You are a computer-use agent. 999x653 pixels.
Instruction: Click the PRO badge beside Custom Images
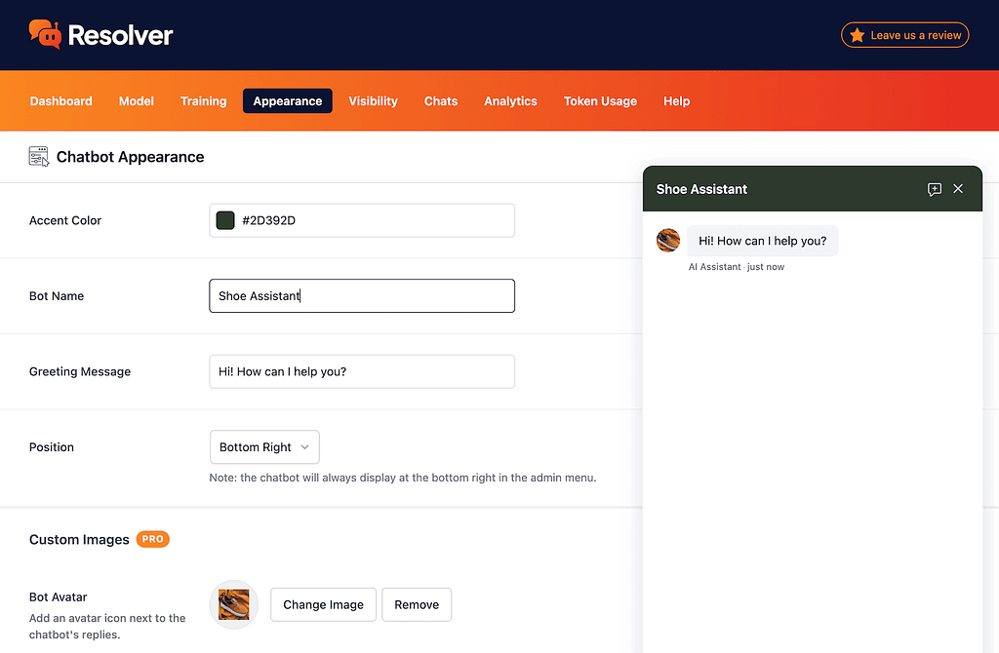(x=153, y=539)
